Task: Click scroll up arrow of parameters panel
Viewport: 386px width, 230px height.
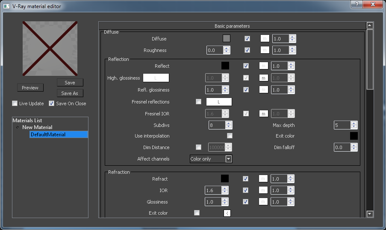Action: pos(369,25)
